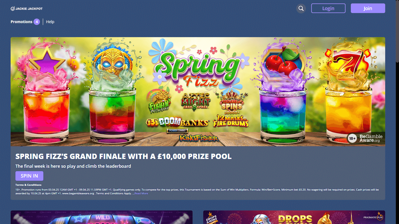Screen dimensions: 399x224
Task: Click the 12 Masks of Fire Drums logo
Action: click(231, 121)
